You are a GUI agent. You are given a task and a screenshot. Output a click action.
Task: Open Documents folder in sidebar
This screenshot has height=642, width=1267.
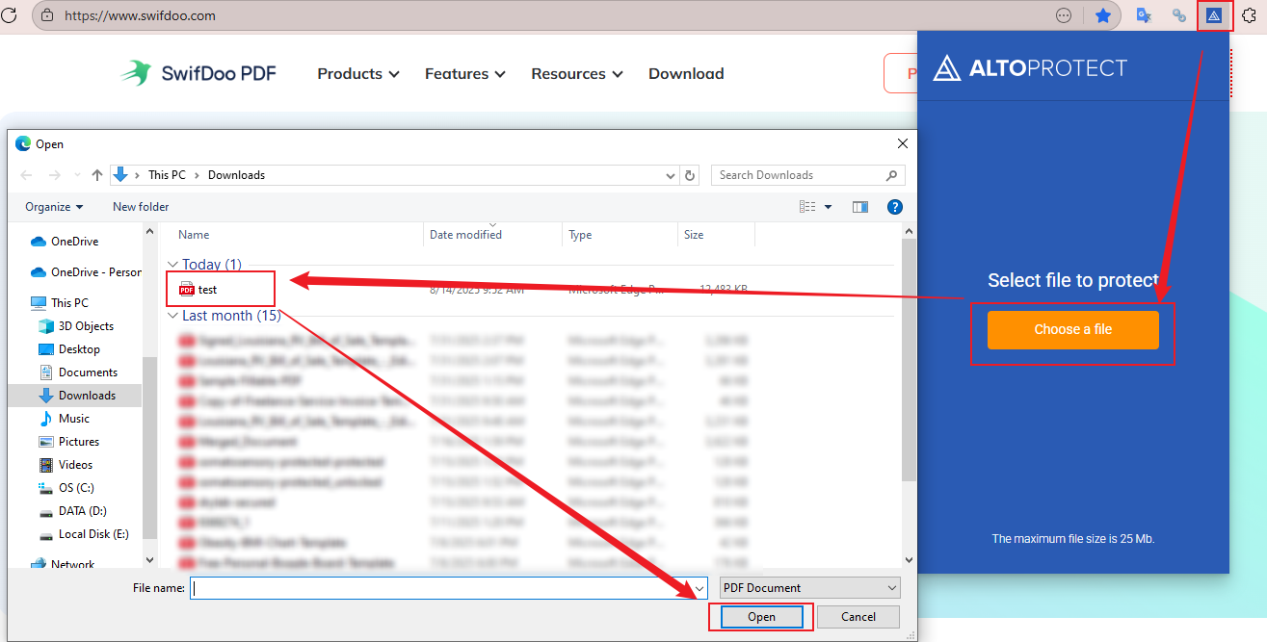coord(77,372)
